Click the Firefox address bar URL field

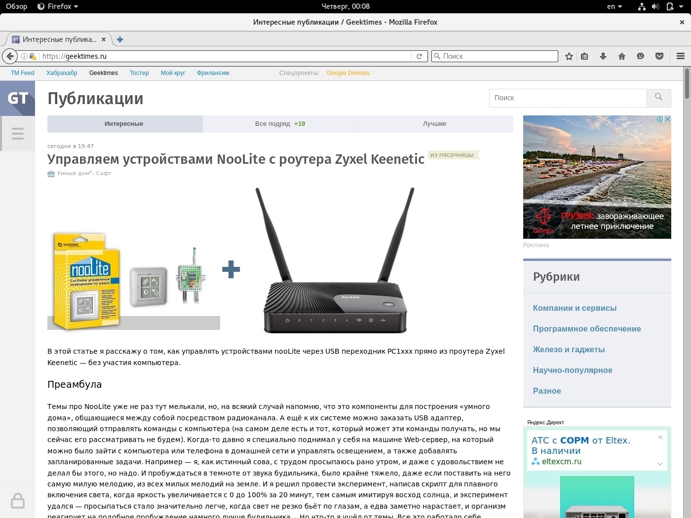pyautogui.click(x=225, y=56)
